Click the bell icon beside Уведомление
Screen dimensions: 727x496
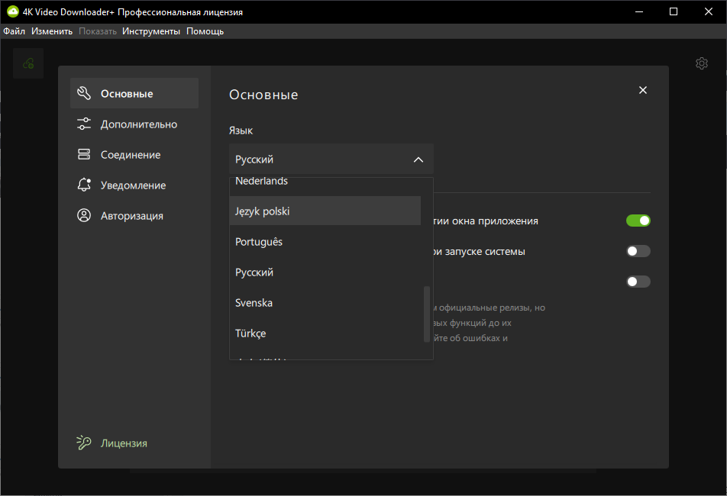coord(84,185)
